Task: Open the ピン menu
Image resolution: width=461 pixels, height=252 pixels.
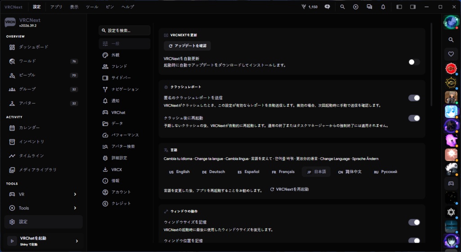Action: coord(110,7)
